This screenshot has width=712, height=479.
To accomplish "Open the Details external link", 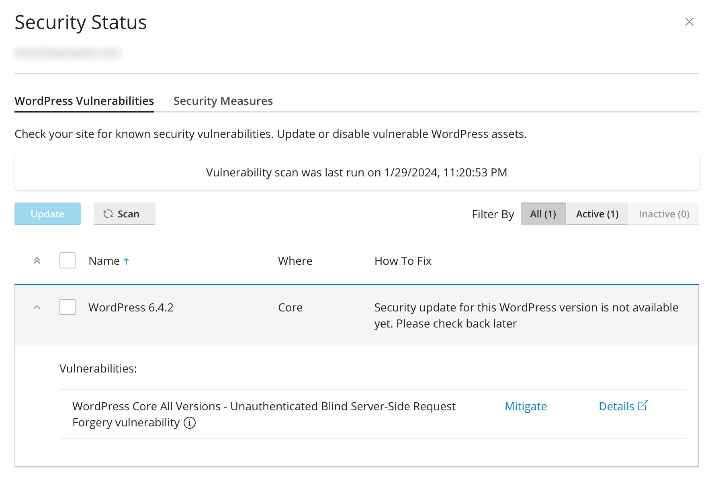I will (x=623, y=406).
